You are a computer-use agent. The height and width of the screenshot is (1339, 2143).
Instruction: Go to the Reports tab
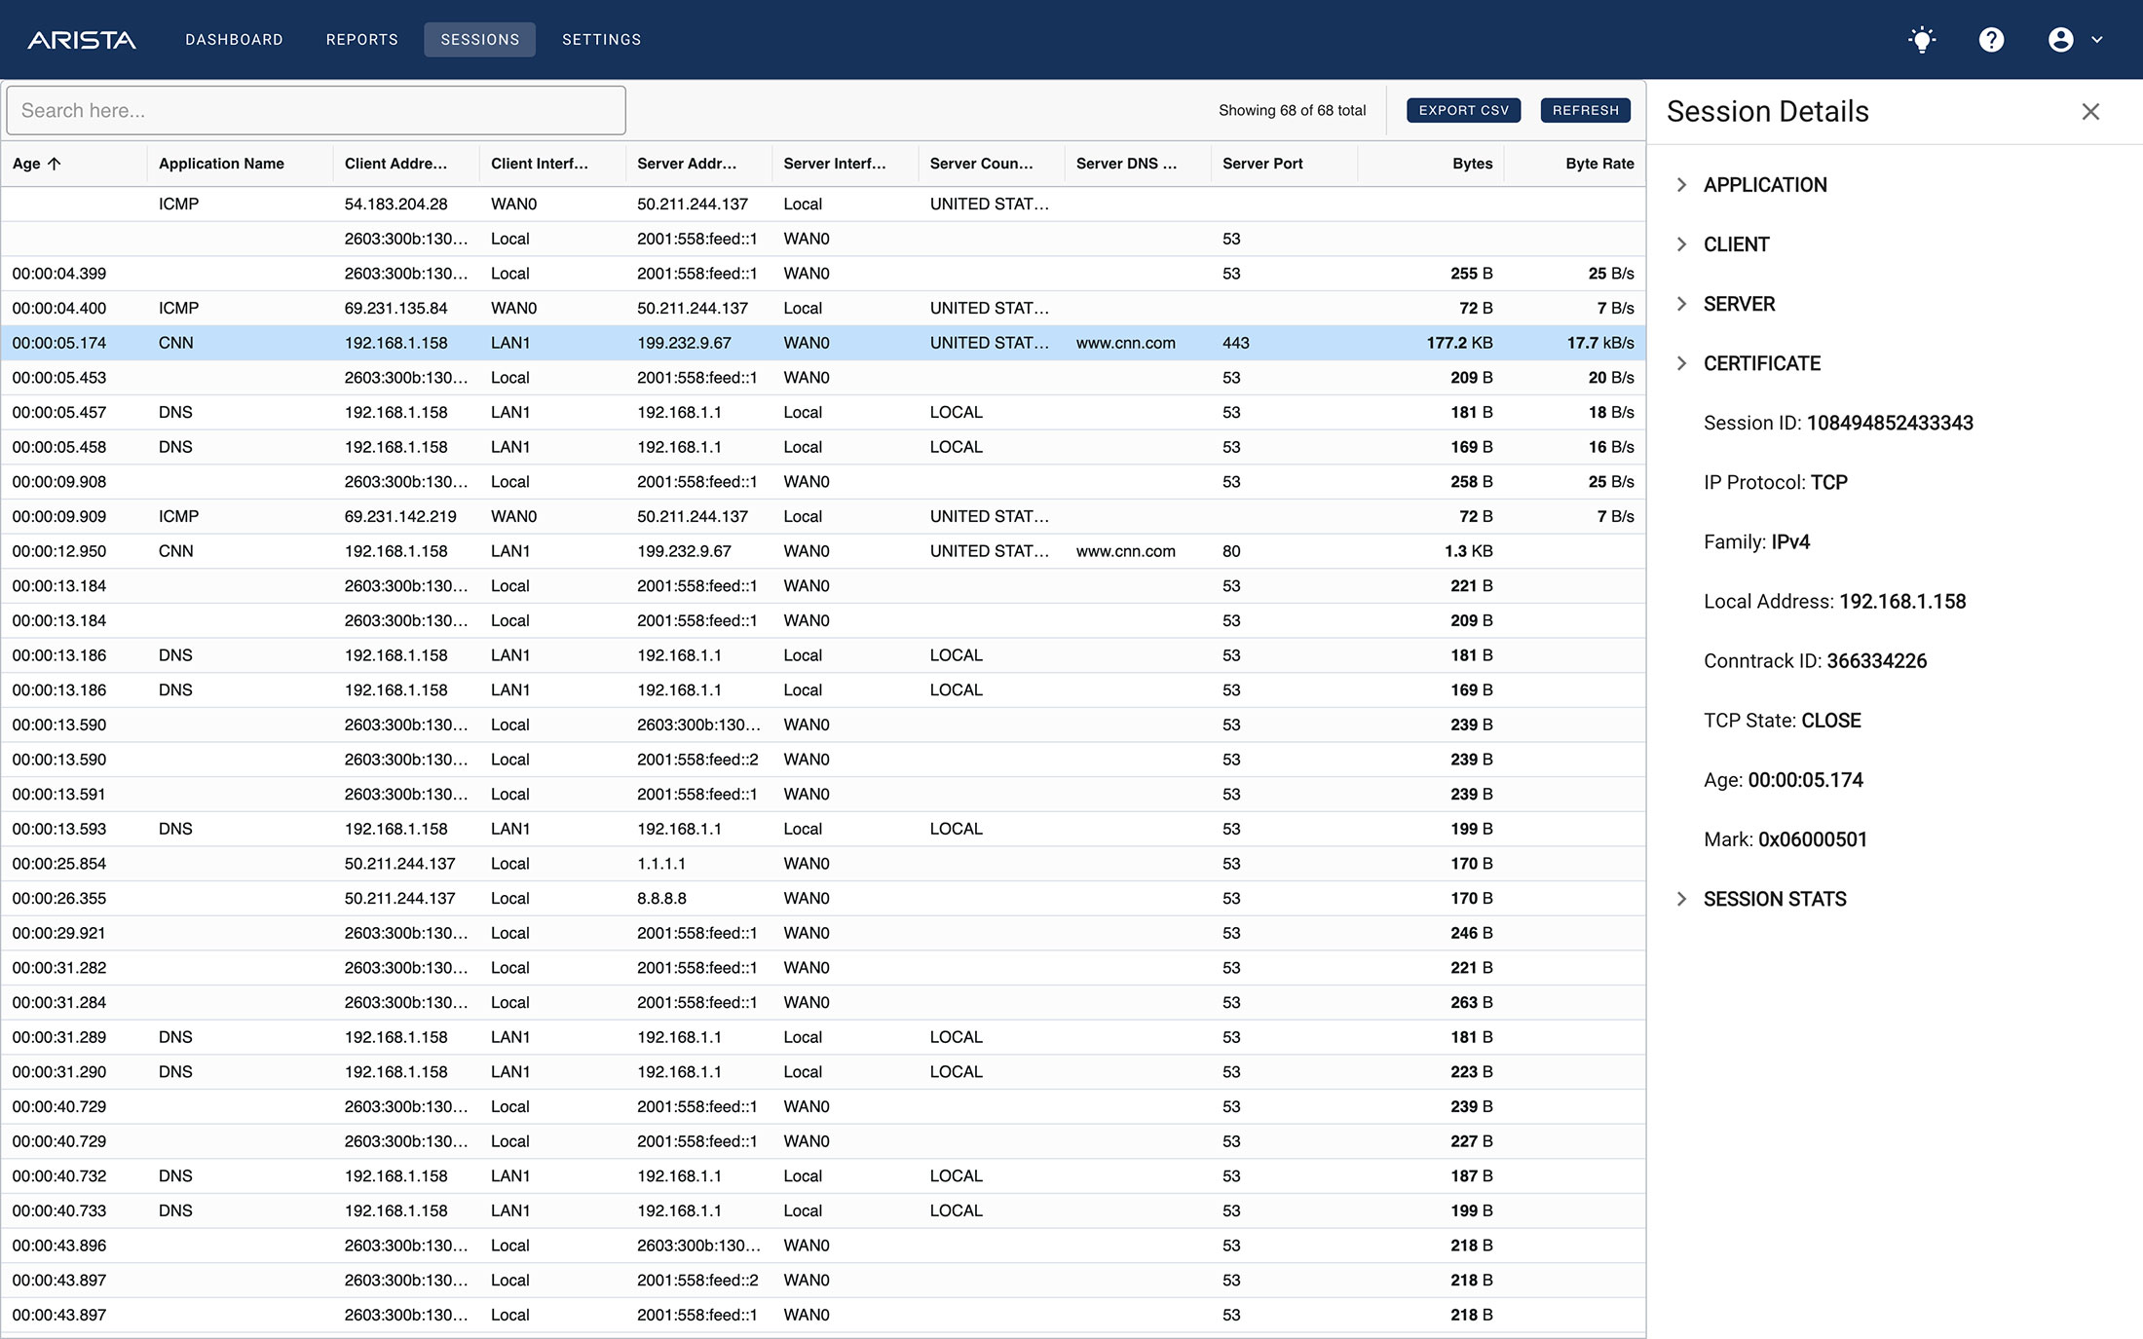361,40
